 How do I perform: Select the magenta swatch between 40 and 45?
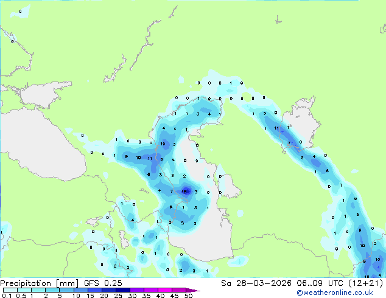[165, 290]
